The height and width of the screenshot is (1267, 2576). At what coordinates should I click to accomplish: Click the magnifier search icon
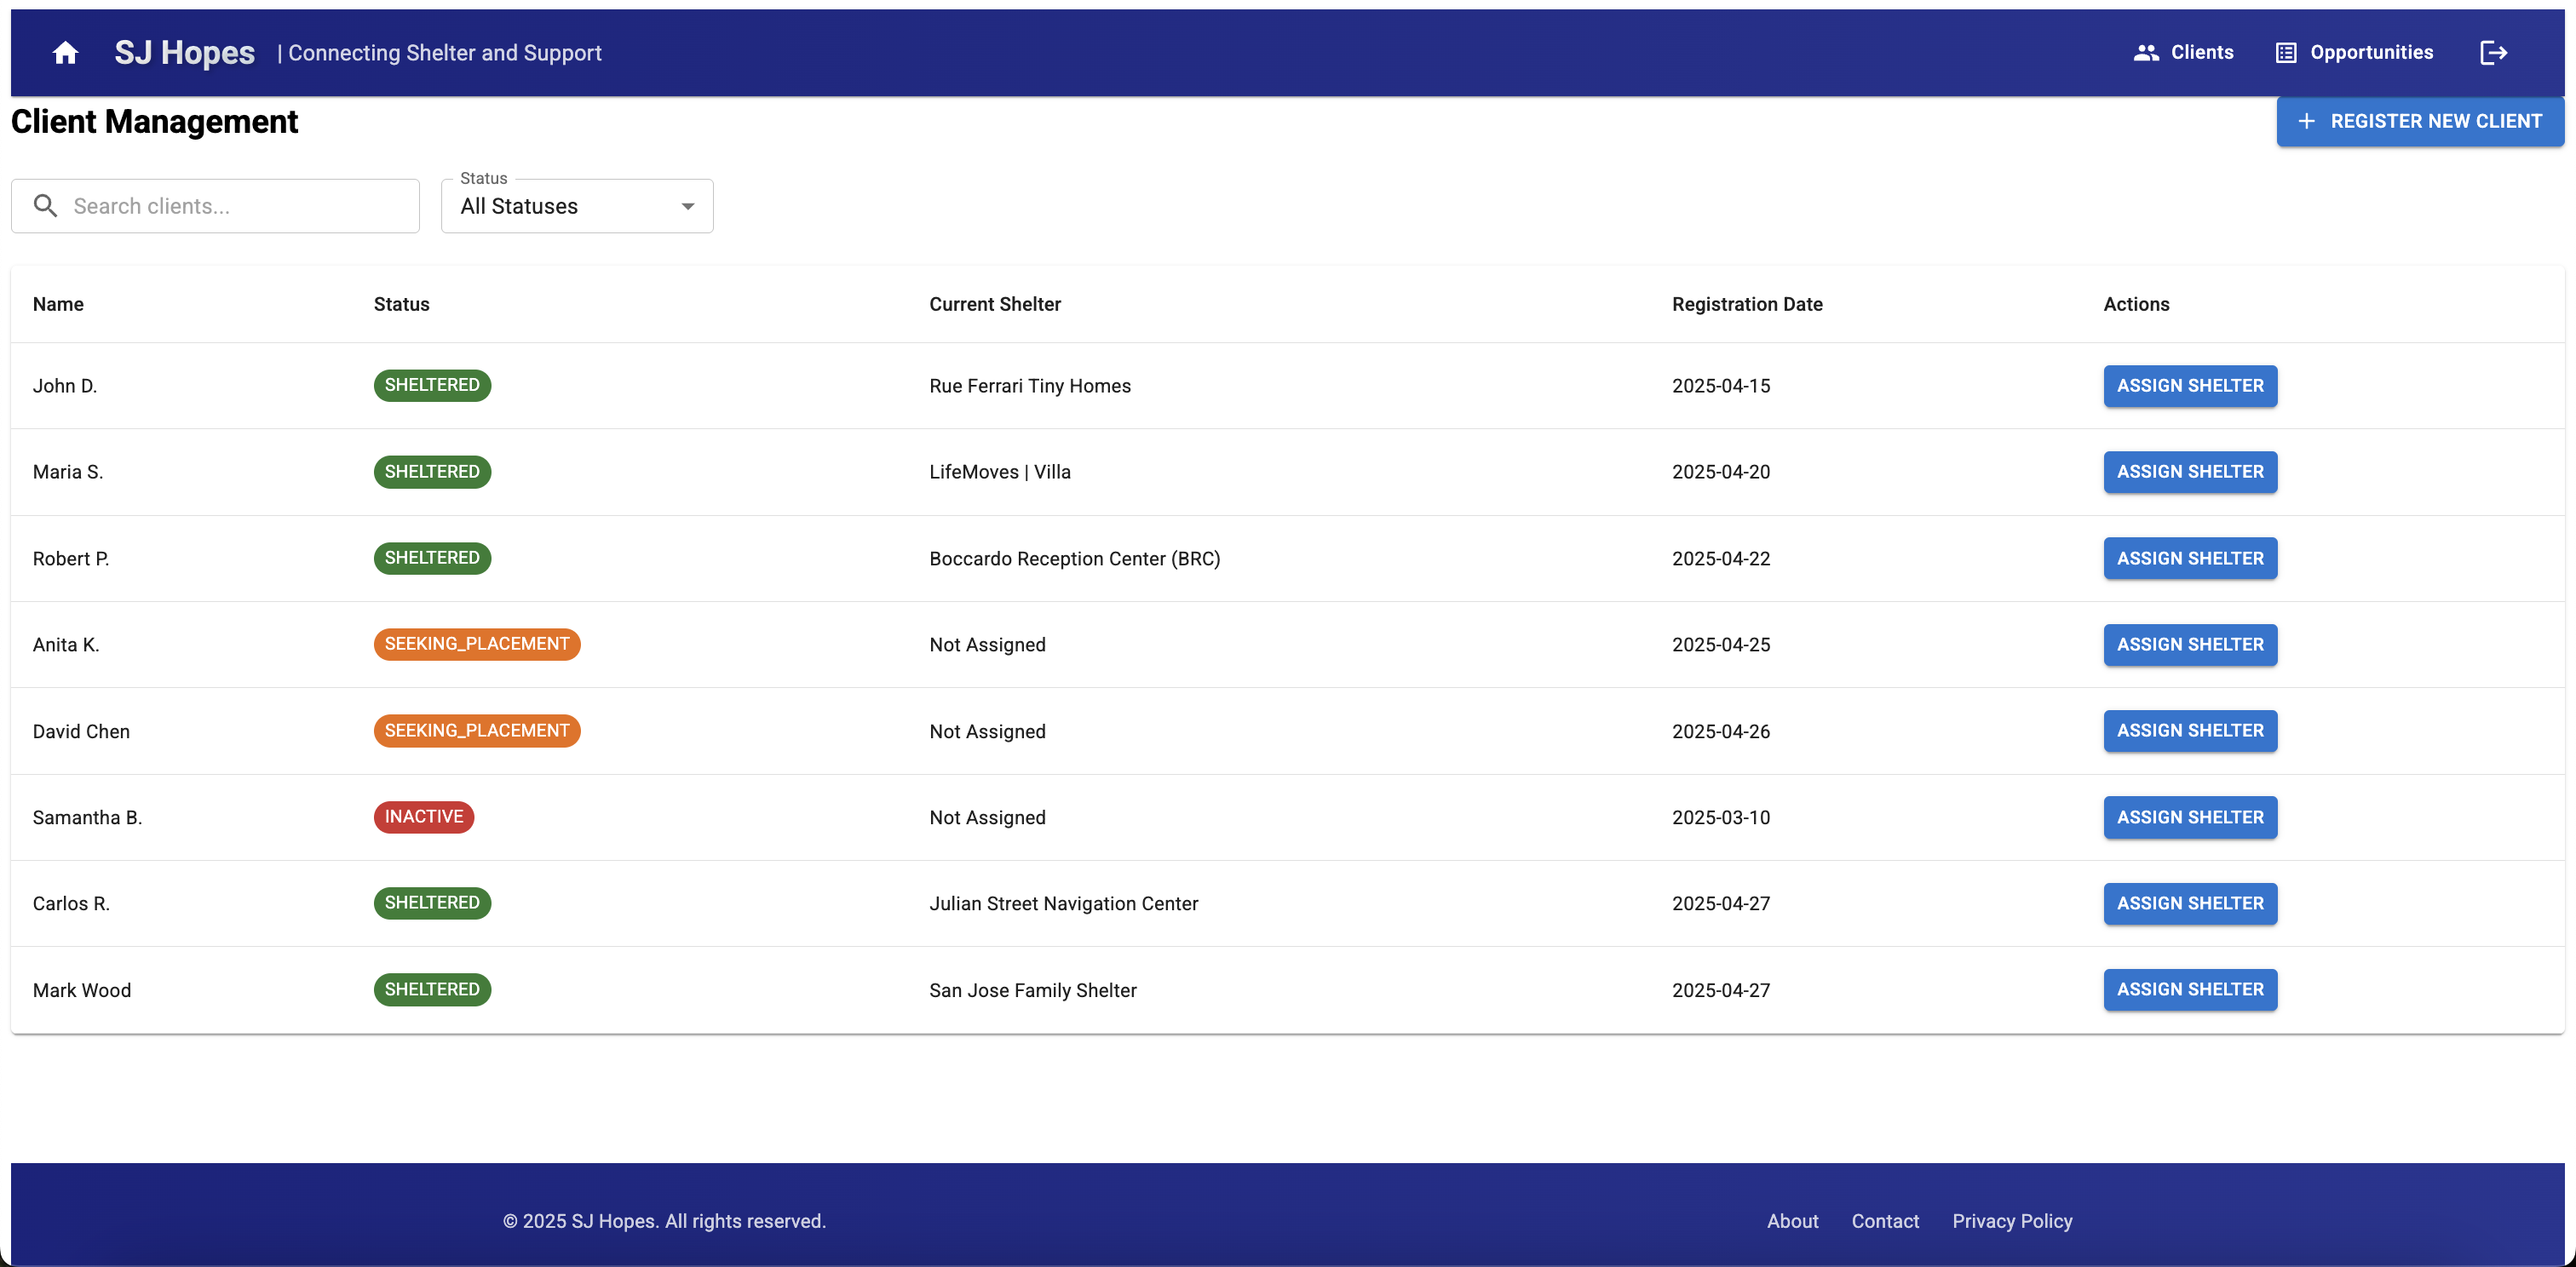coord(45,206)
